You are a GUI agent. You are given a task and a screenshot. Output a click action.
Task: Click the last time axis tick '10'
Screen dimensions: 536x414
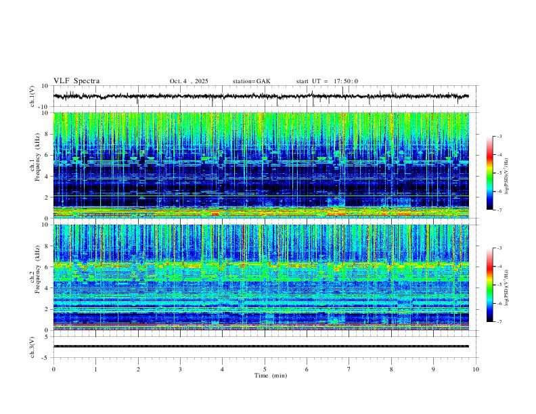click(476, 369)
